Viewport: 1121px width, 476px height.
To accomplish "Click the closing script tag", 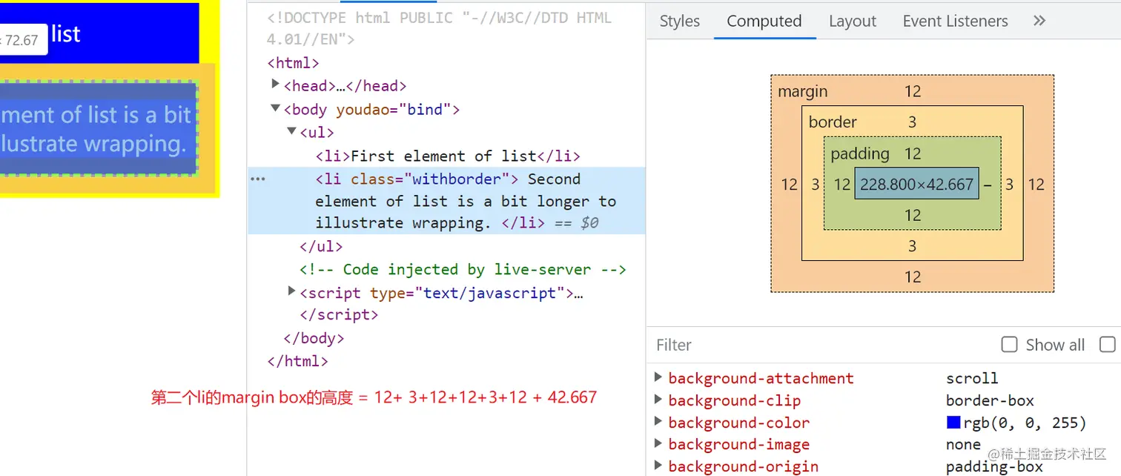I will tap(339, 315).
